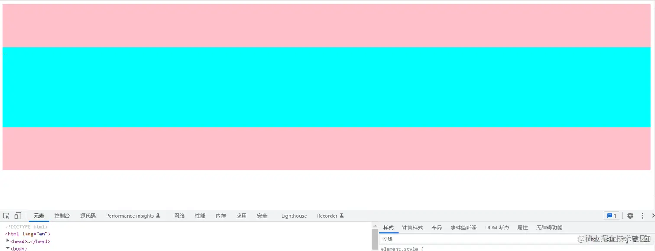Image resolution: width=655 pixels, height=251 pixels.
Task: Switch to the 网络 tab
Action: pyautogui.click(x=179, y=215)
